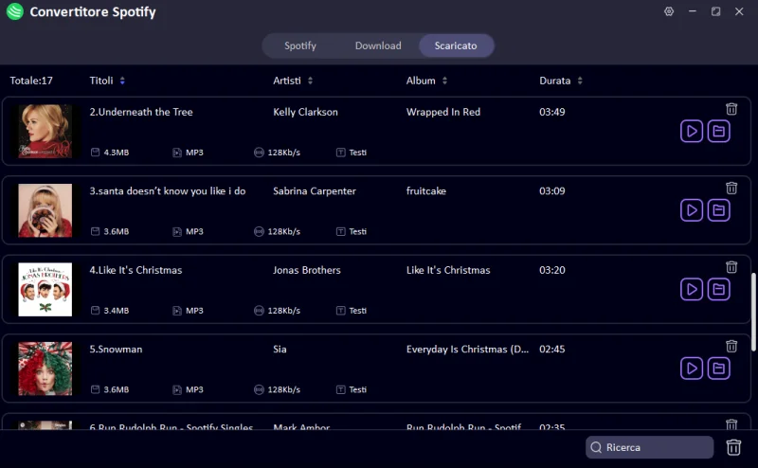The height and width of the screenshot is (468, 758).
Task: Click the 4.3MB file size icon
Action: click(96, 153)
